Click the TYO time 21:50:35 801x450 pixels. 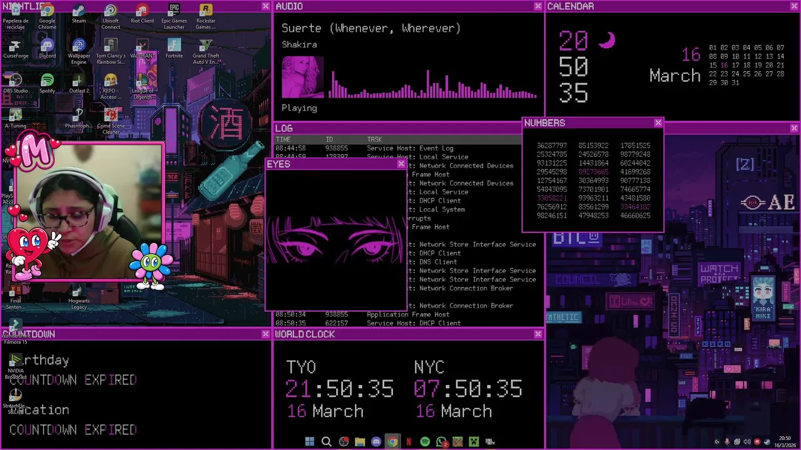(339, 389)
